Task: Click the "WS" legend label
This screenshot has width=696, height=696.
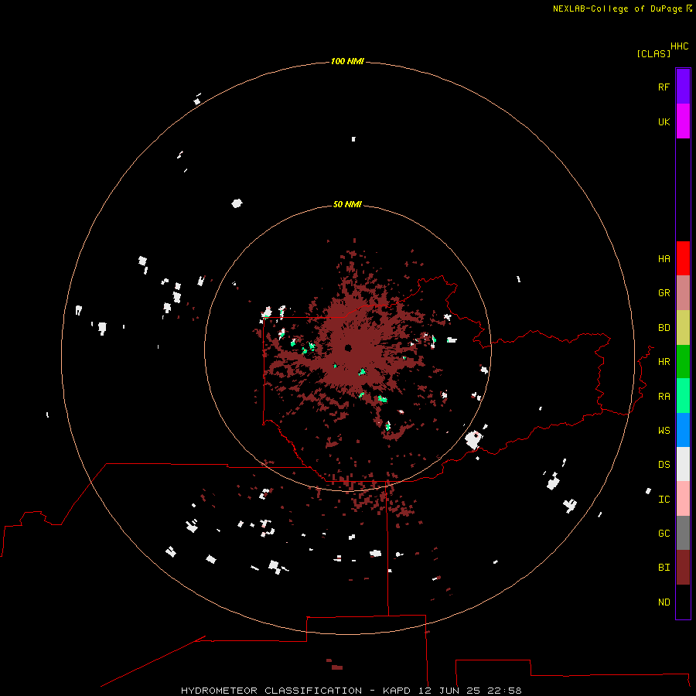Action: point(664,430)
